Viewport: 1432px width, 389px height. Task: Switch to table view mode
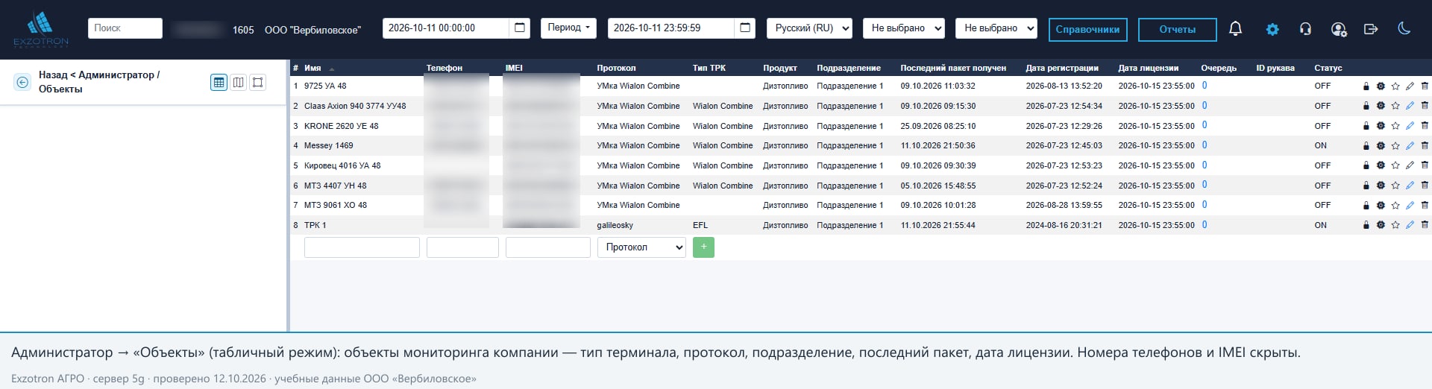click(x=219, y=82)
